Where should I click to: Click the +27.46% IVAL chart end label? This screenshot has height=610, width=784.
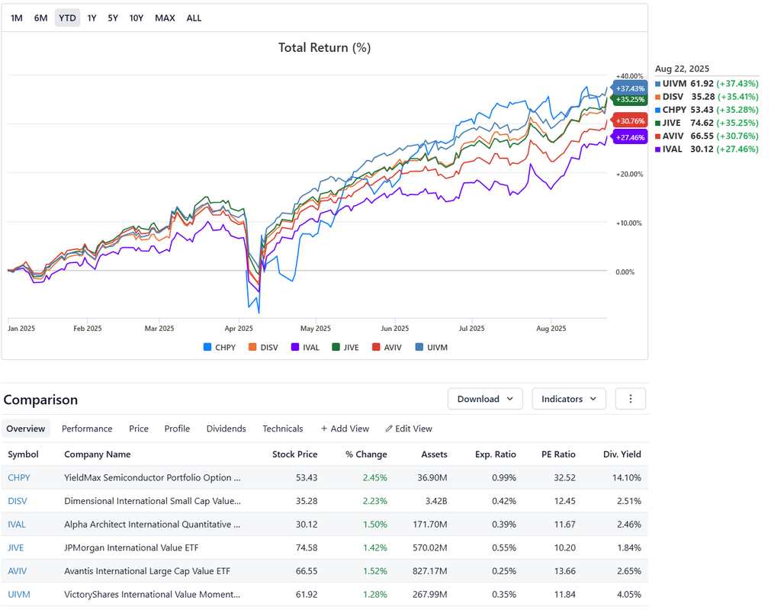pos(629,137)
